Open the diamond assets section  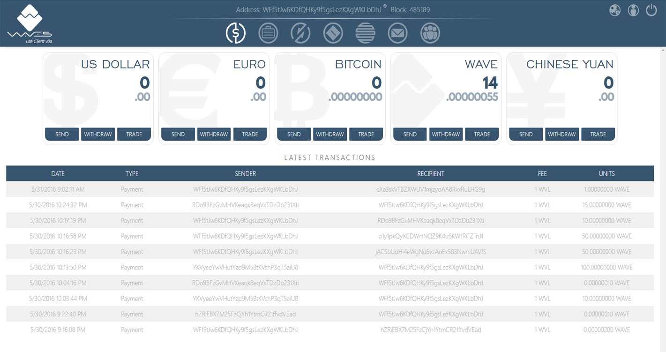pyautogui.click(x=333, y=33)
